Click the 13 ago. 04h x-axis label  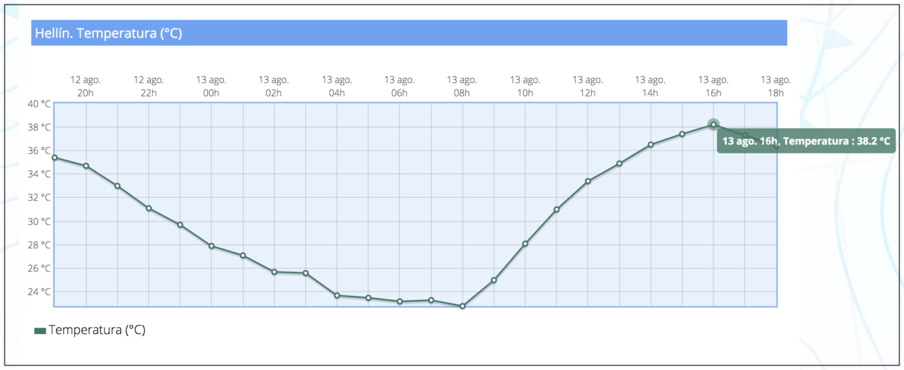tap(337, 86)
